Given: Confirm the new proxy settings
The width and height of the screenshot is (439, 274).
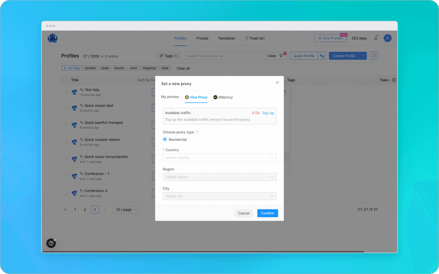Looking at the screenshot, I should click(268, 213).
